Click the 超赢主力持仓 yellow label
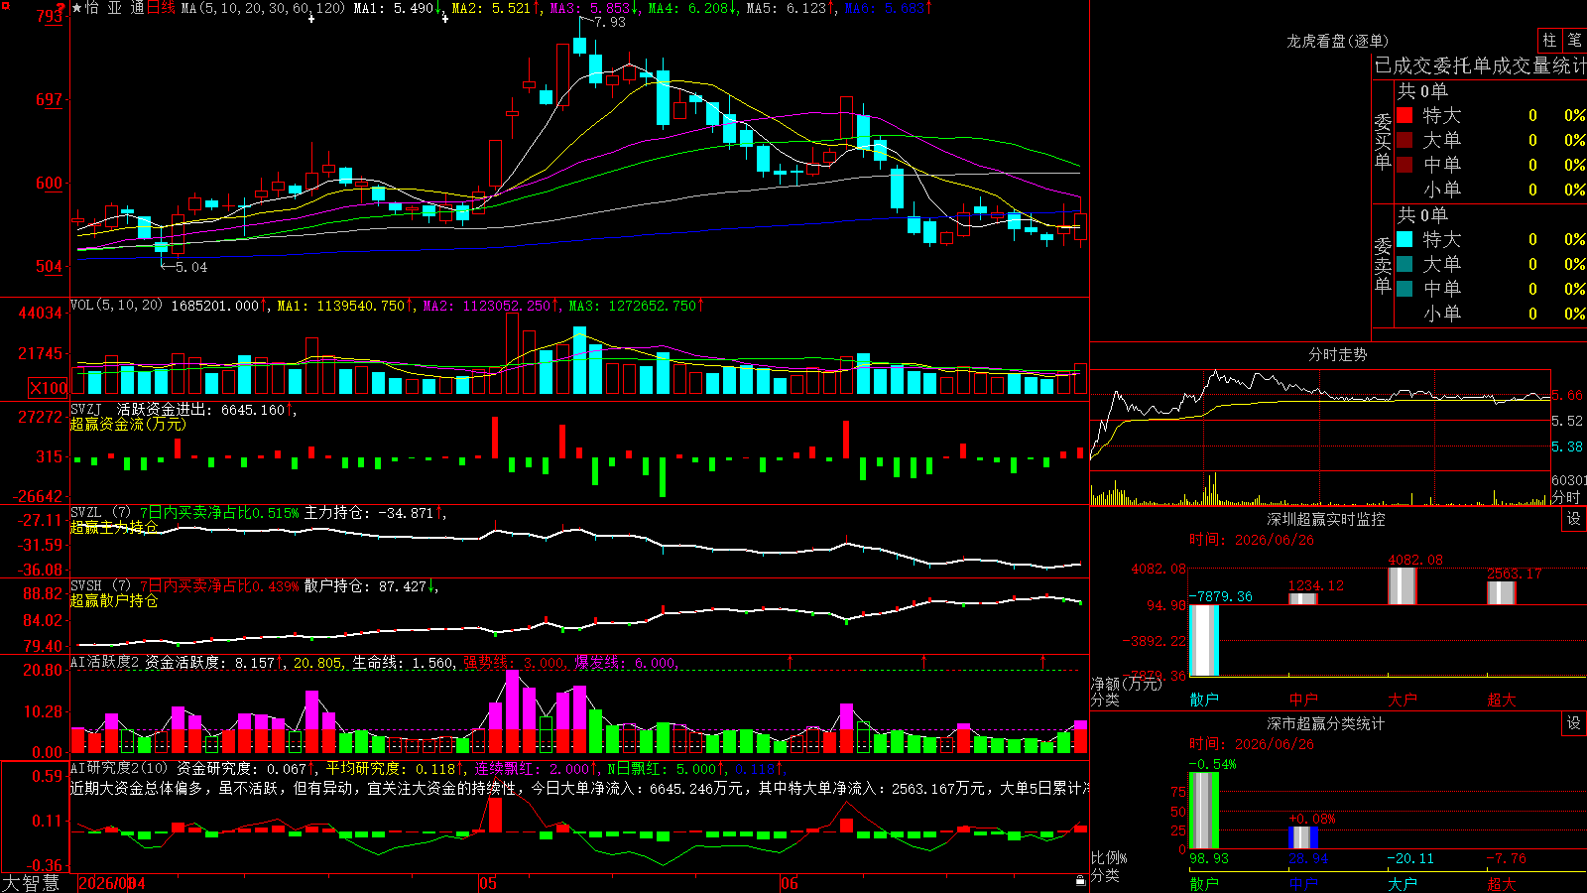The height and width of the screenshot is (893, 1587). click(114, 527)
